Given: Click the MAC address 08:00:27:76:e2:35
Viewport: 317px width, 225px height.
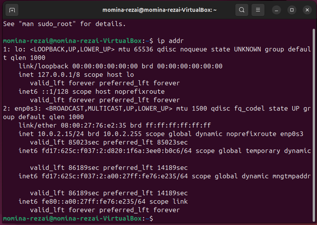Looking at the screenshot, I should tap(94, 125).
